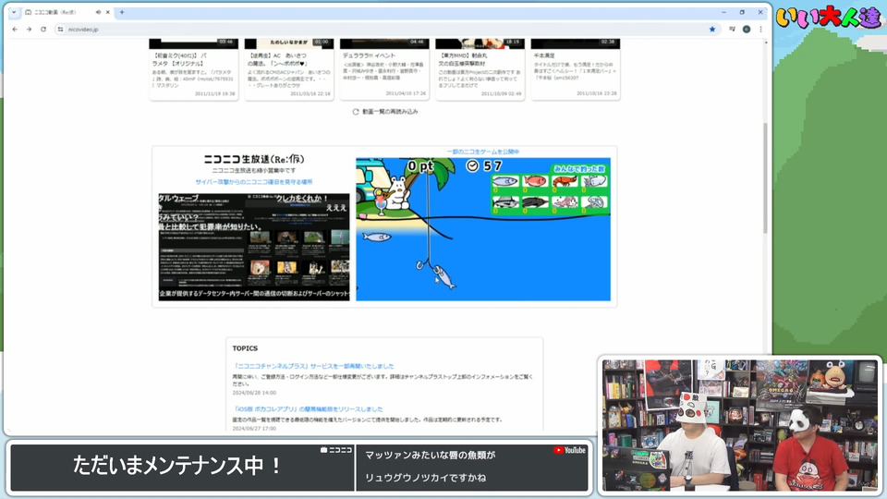887x499 pixels.
Task: Click the webcam overlay of two streamers
Action: coord(740,425)
